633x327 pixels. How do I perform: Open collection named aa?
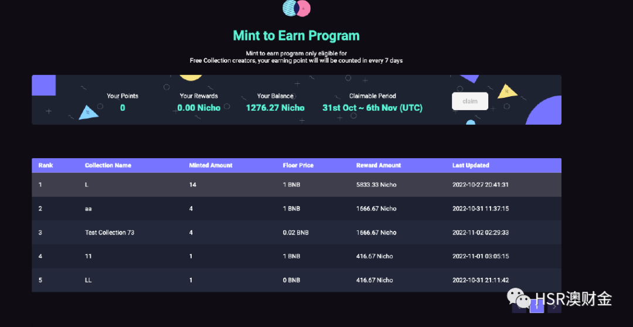297,209
